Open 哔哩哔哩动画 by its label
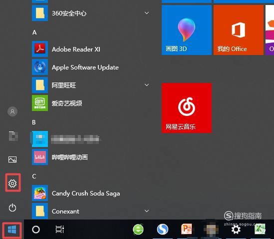Viewport: 274px width, 239px height. [x=70, y=157]
